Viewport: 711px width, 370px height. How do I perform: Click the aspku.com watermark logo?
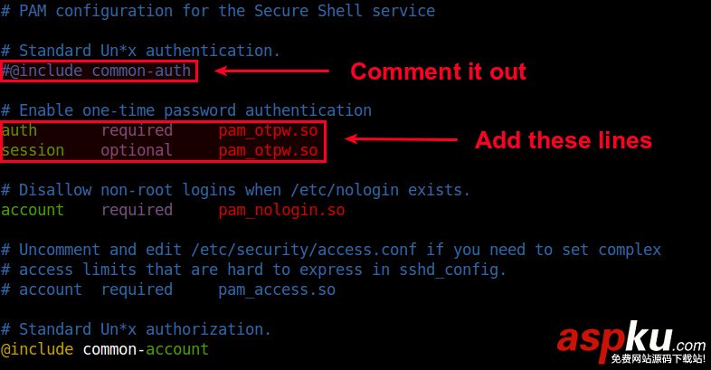[630, 342]
